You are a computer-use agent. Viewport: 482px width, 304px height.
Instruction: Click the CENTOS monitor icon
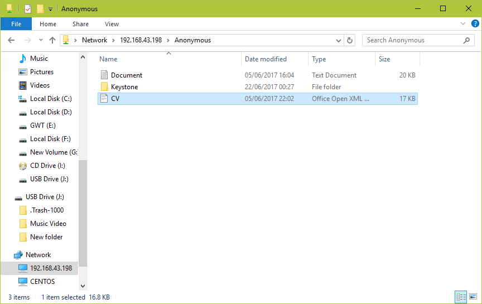(x=23, y=282)
